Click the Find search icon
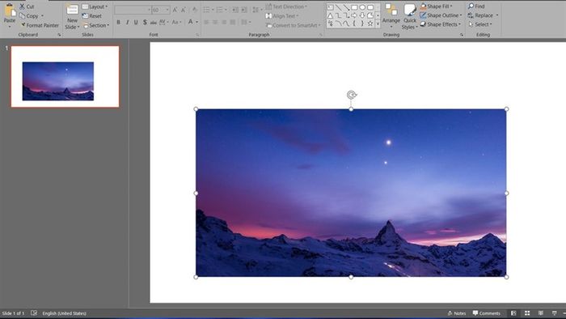 click(471, 6)
